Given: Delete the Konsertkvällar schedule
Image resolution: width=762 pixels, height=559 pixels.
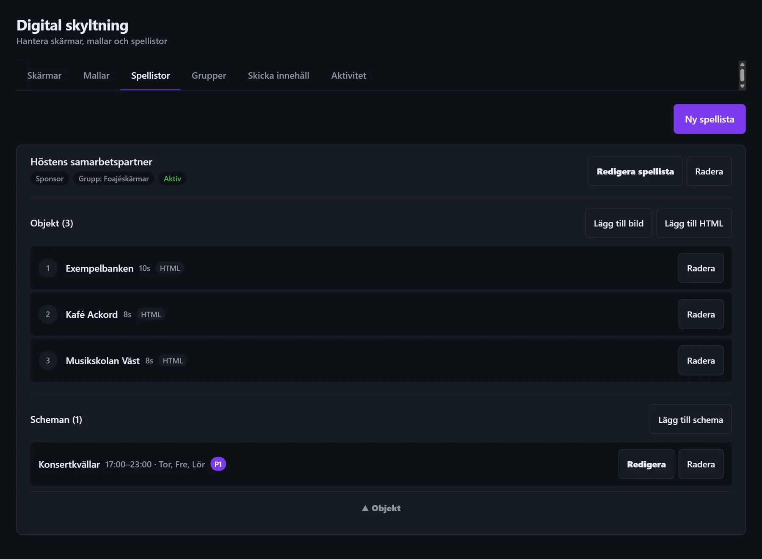Looking at the screenshot, I should click(701, 464).
